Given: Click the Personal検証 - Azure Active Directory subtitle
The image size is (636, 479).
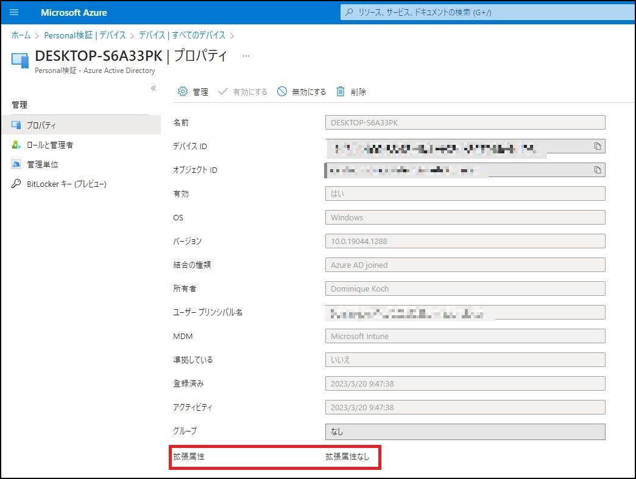Looking at the screenshot, I should (x=95, y=71).
